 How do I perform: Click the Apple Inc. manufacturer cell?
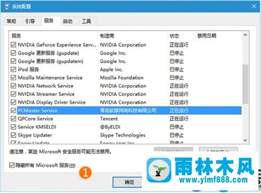click(x=111, y=69)
